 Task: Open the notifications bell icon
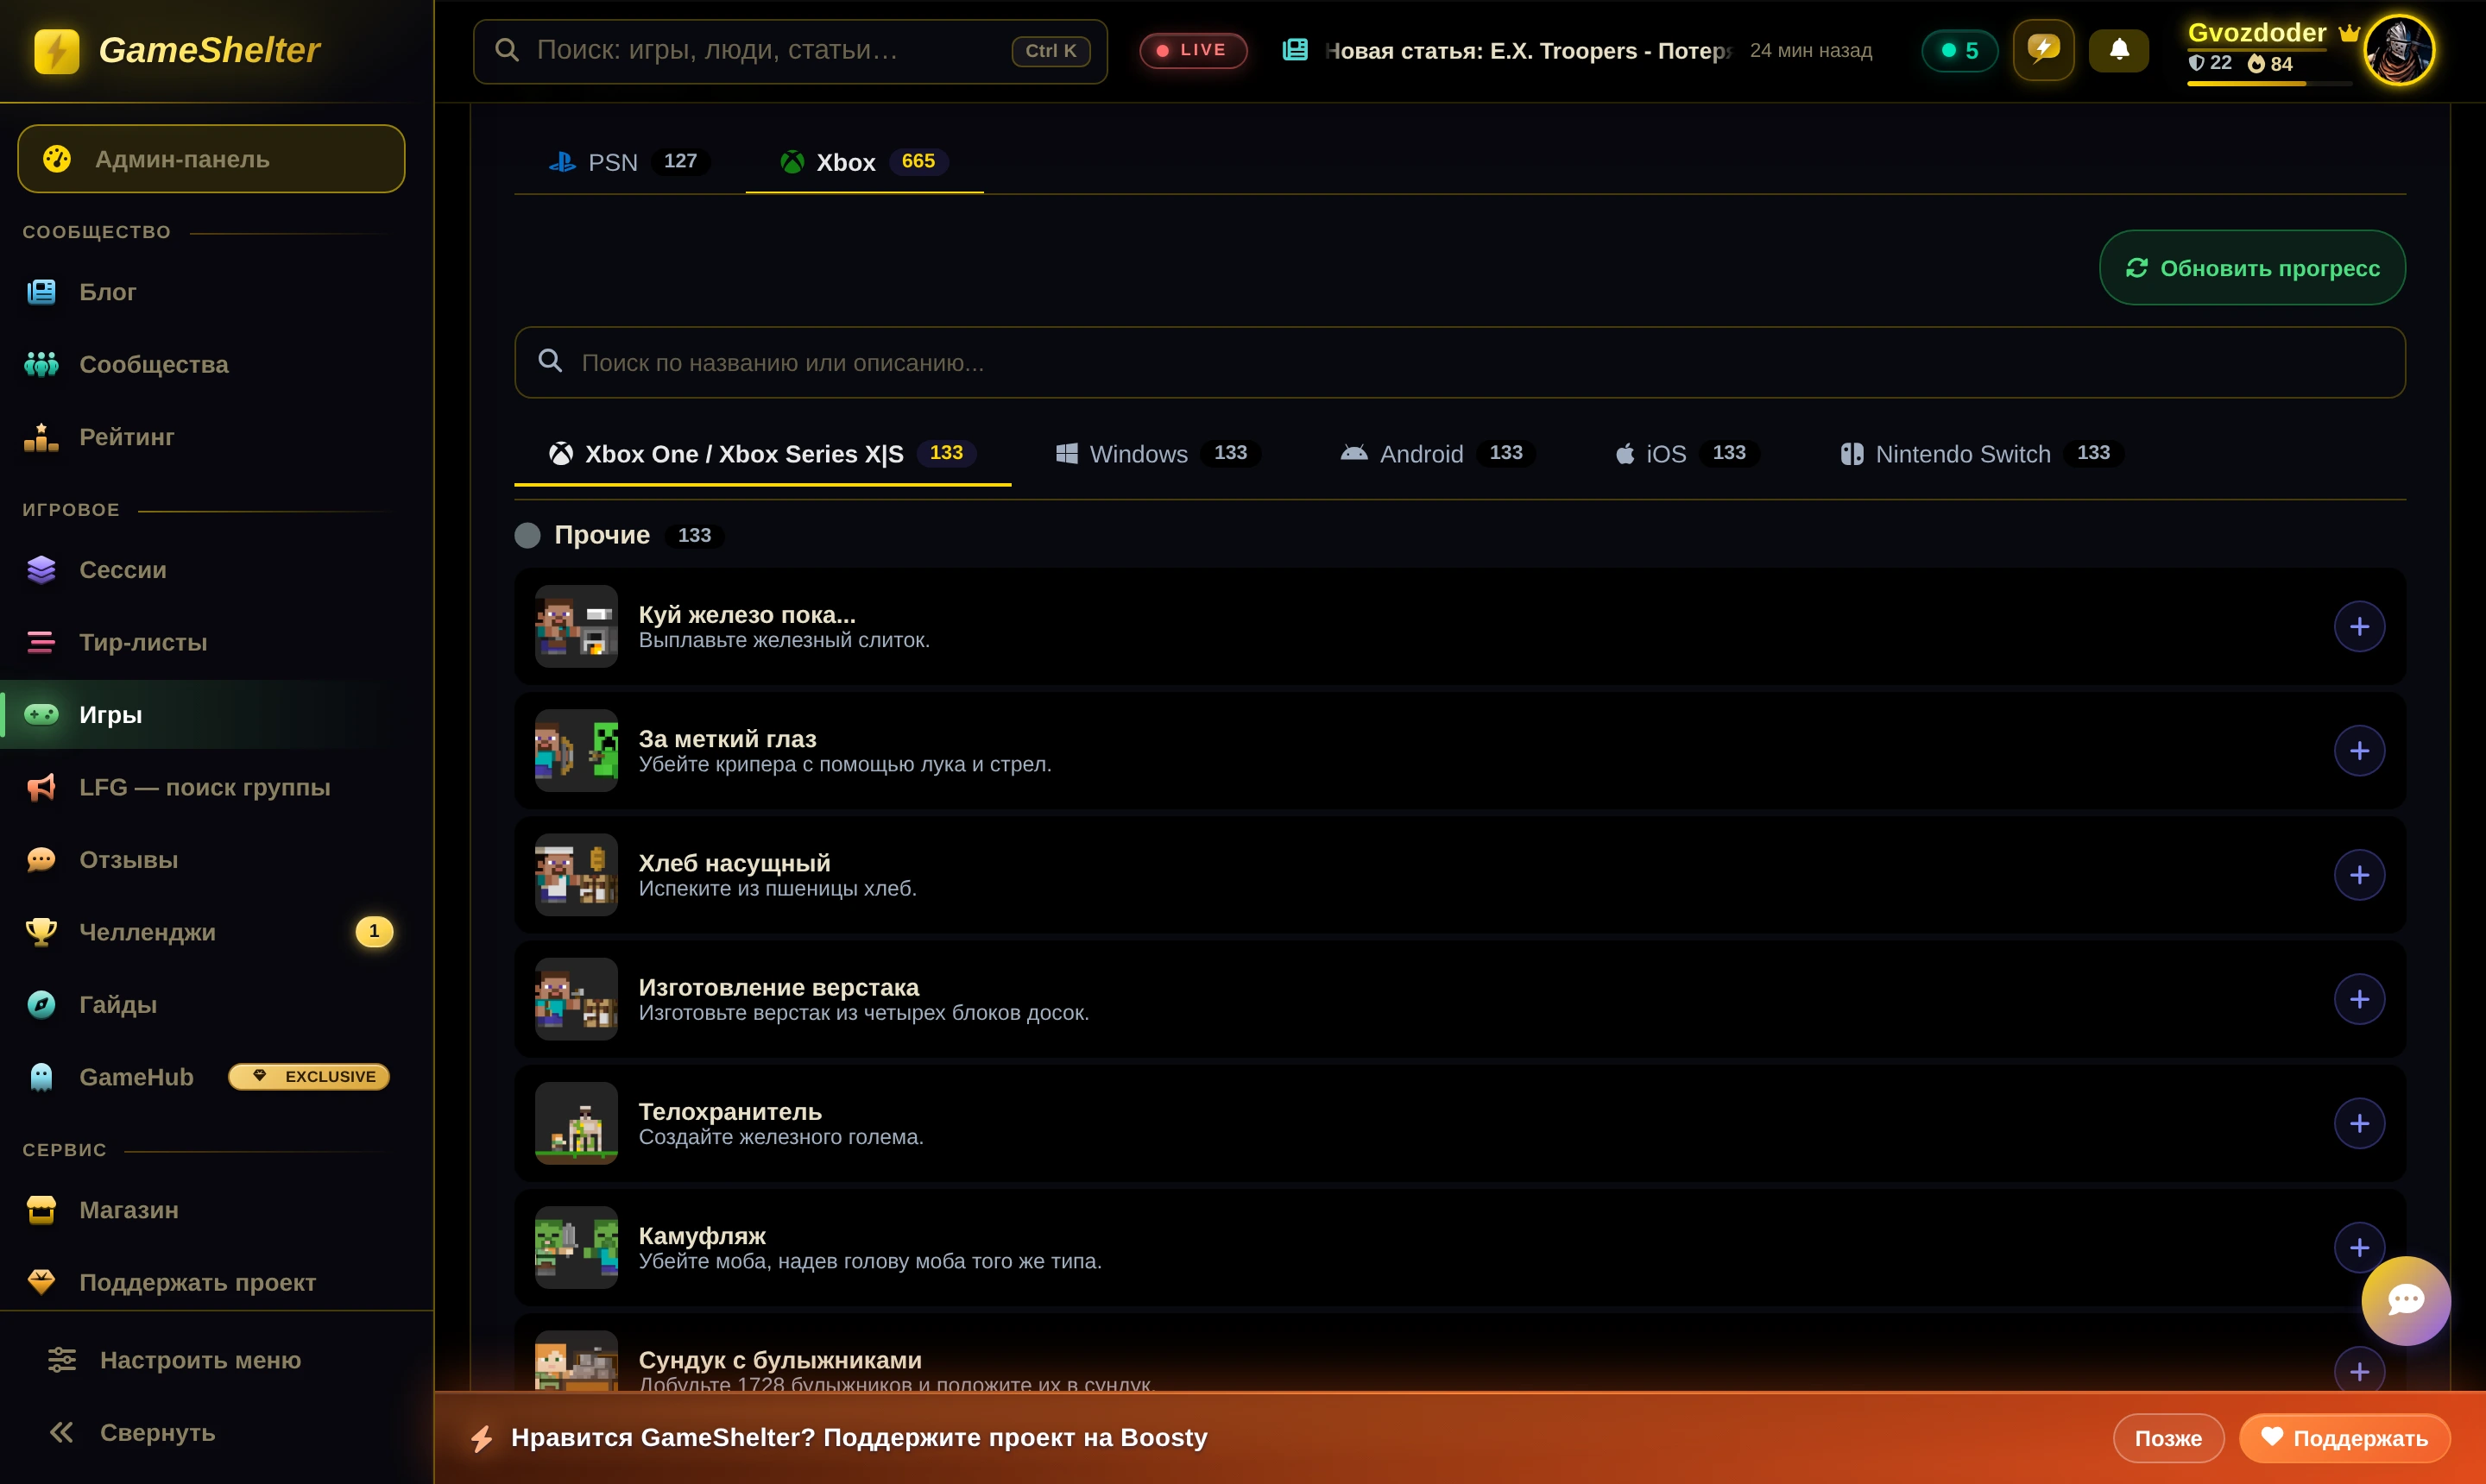(x=2118, y=50)
